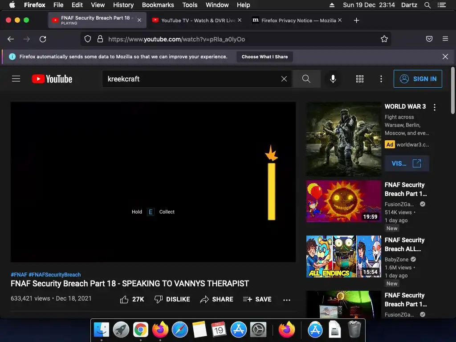Click the eject icon in the menu bar
This screenshot has width=456, height=342.
point(332,5)
